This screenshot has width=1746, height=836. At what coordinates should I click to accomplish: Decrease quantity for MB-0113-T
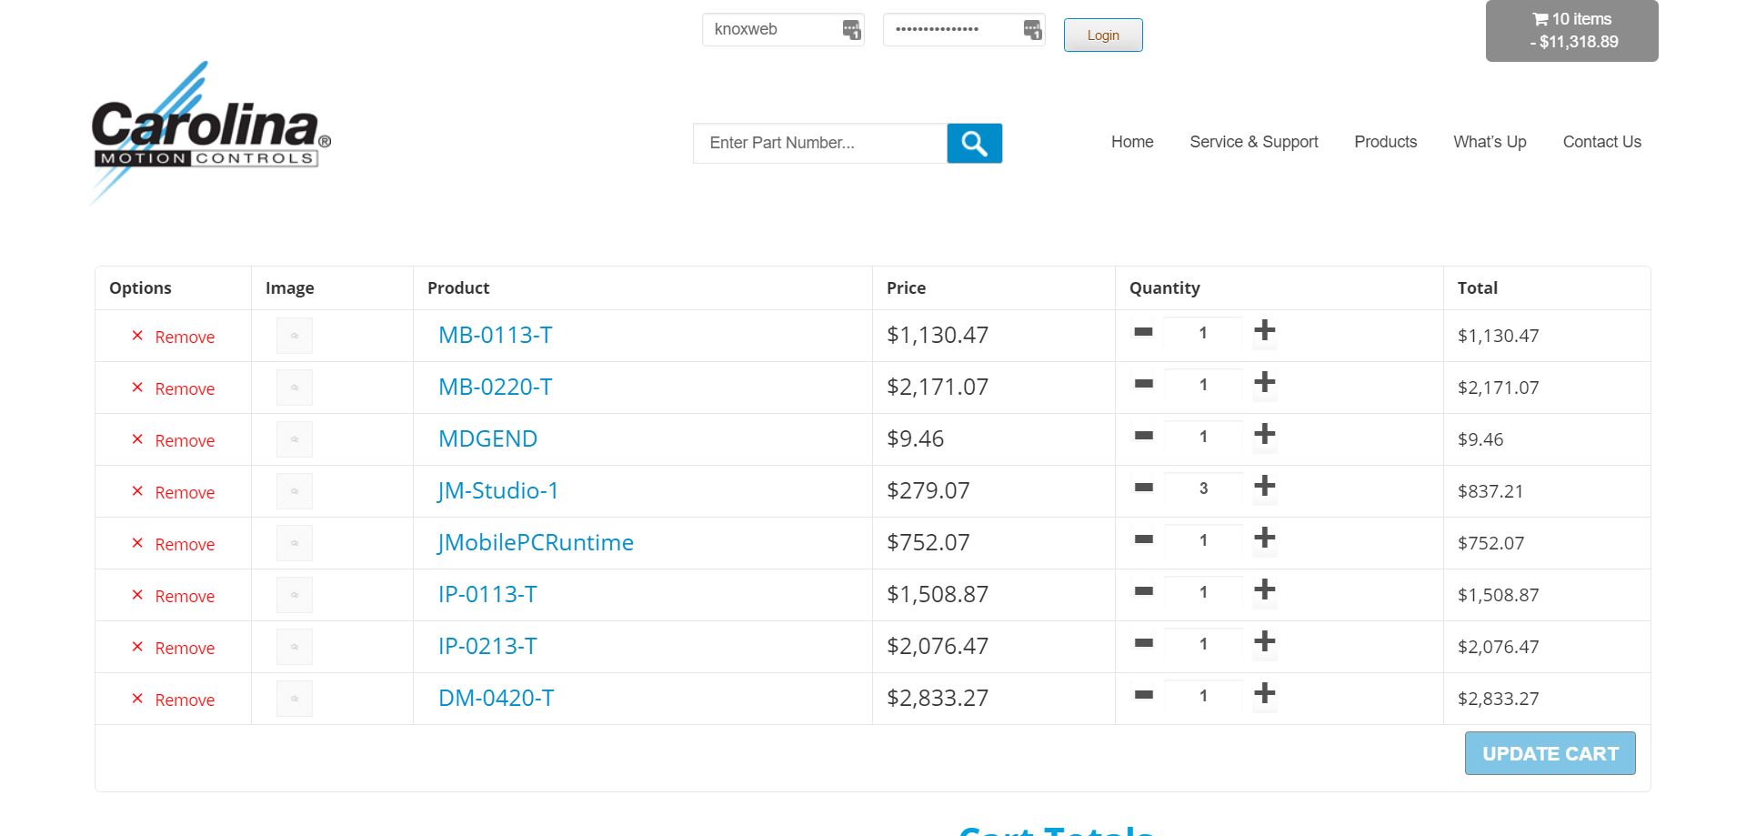click(x=1143, y=332)
